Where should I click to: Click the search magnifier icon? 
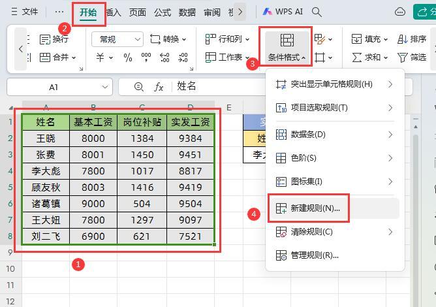pyautogui.click(x=317, y=12)
